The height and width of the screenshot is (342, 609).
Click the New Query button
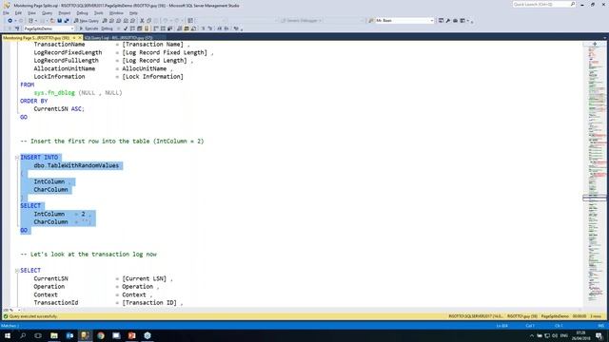click(87, 21)
